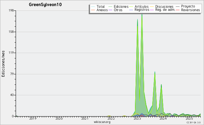The width and height of the screenshot is (204, 125).
Task: Click the y-axis label 198
Action: [x=11, y=10]
